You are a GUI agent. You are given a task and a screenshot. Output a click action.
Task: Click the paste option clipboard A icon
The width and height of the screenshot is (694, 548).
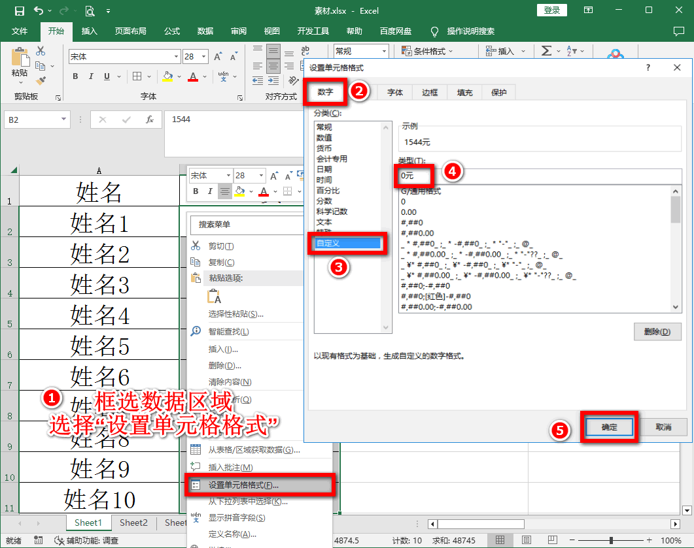(214, 296)
